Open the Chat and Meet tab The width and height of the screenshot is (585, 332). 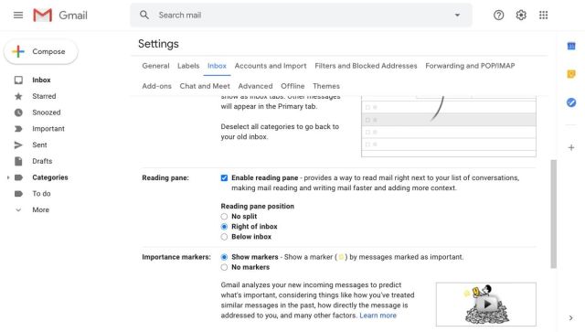click(205, 86)
